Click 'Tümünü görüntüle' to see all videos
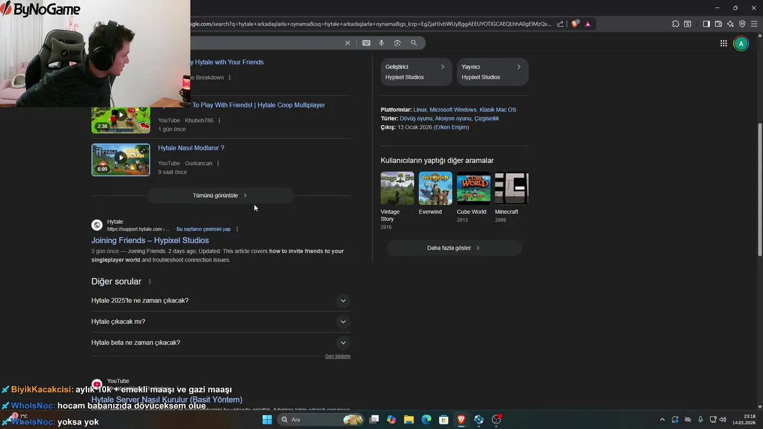Image resolution: width=763 pixels, height=429 pixels. click(x=221, y=195)
